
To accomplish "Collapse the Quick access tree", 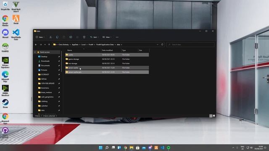I will tap(35, 52).
